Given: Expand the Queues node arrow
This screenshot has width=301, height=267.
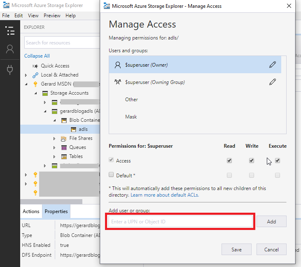Looking at the screenshot, I should (x=54, y=148).
